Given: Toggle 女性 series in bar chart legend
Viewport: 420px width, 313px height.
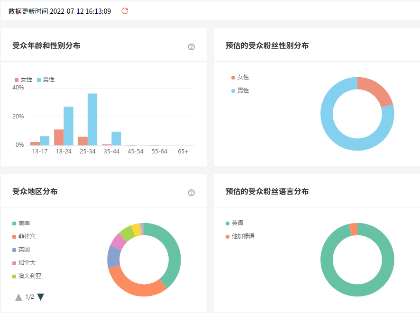Looking at the screenshot, I should coord(23,80).
